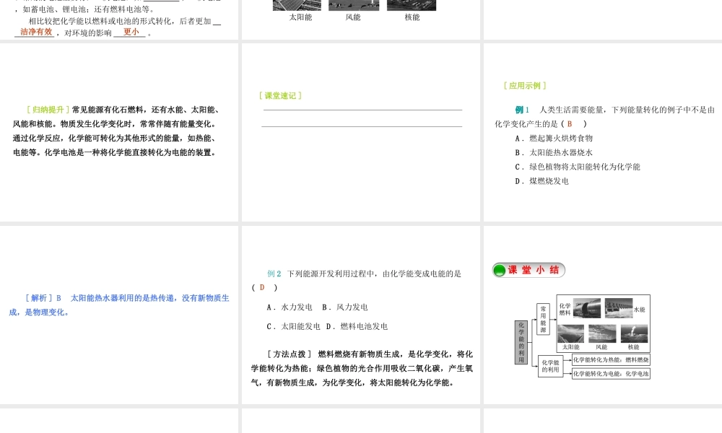Click the 常用能源 box in the diagram

tap(544, 319)
